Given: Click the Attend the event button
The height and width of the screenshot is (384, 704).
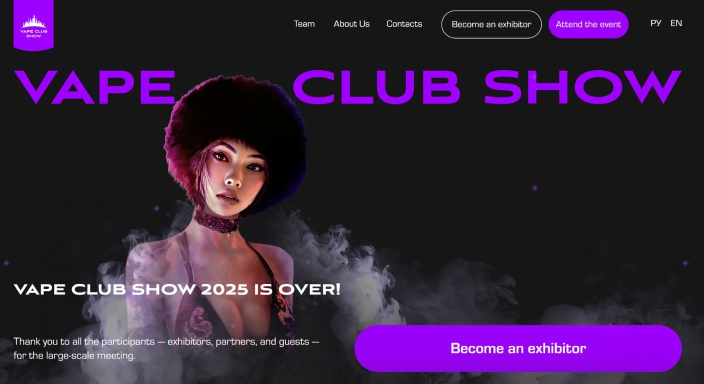Looking at the screenshot, I should click(588, 24).
